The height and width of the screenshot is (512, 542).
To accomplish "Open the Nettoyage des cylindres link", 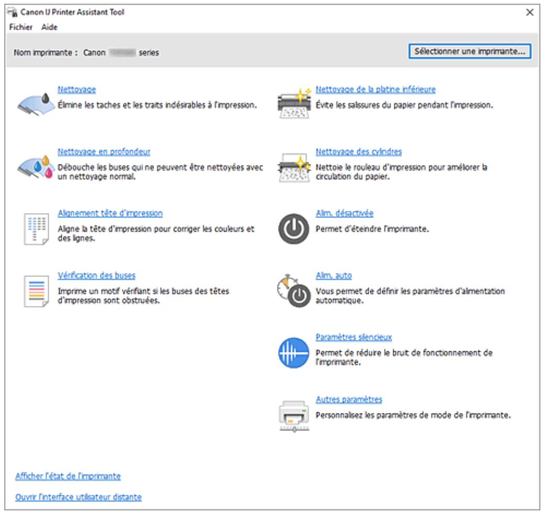I will click(x=359, y=152).
